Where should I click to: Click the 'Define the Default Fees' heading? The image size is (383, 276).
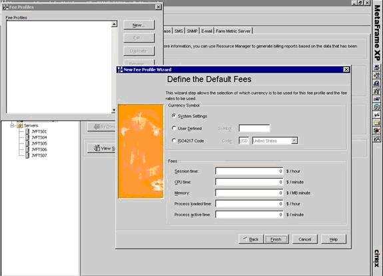pyautogui.click(x=209, y=79)
